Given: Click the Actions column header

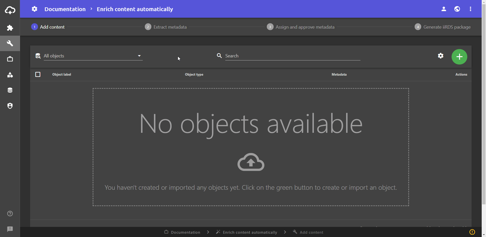Looking at the screenshot, I should click(461, 74).
